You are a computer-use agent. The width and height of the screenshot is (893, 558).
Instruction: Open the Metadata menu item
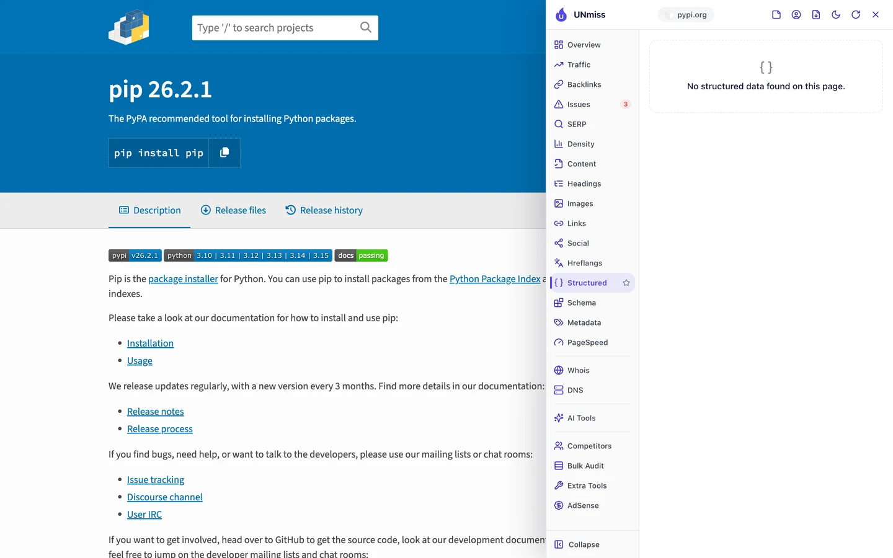pos(592,322)
